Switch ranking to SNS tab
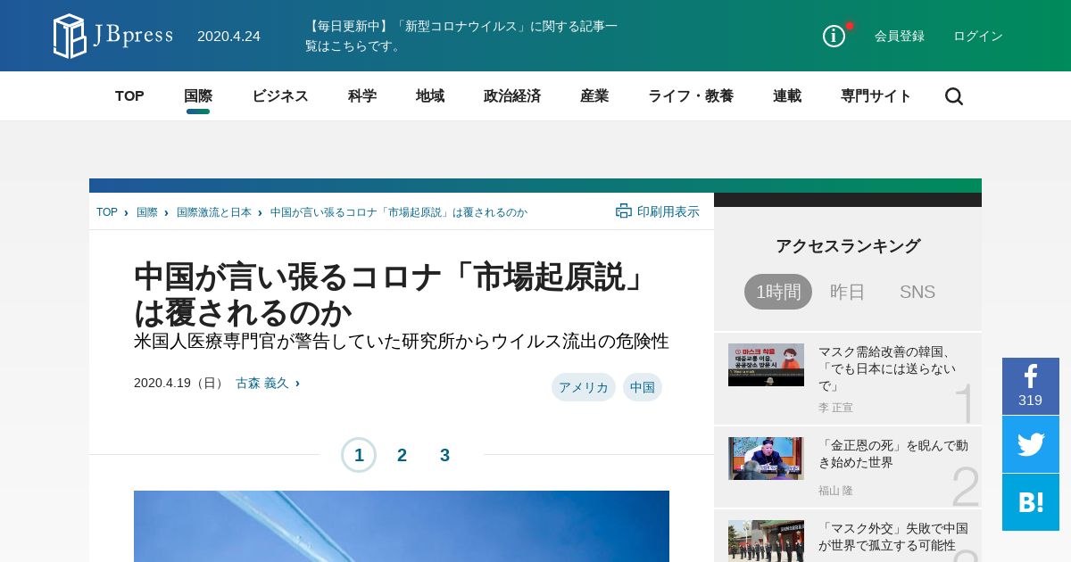The image size is (1071, 562). (917, 292)
